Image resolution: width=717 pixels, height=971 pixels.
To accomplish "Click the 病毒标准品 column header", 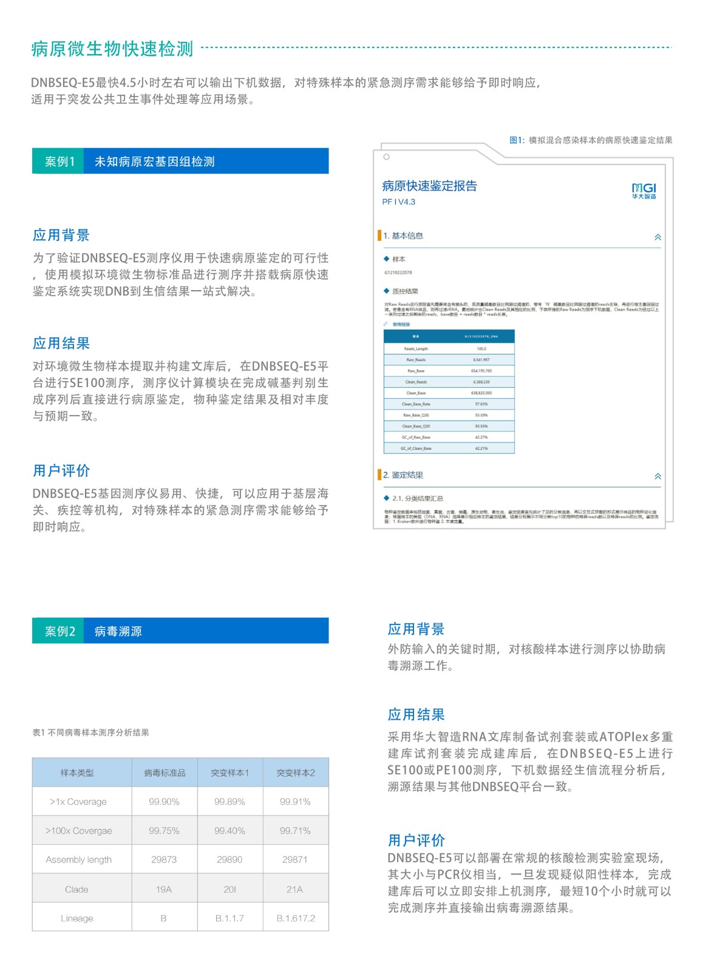I will pyautogui.click(x=165, y=773).
